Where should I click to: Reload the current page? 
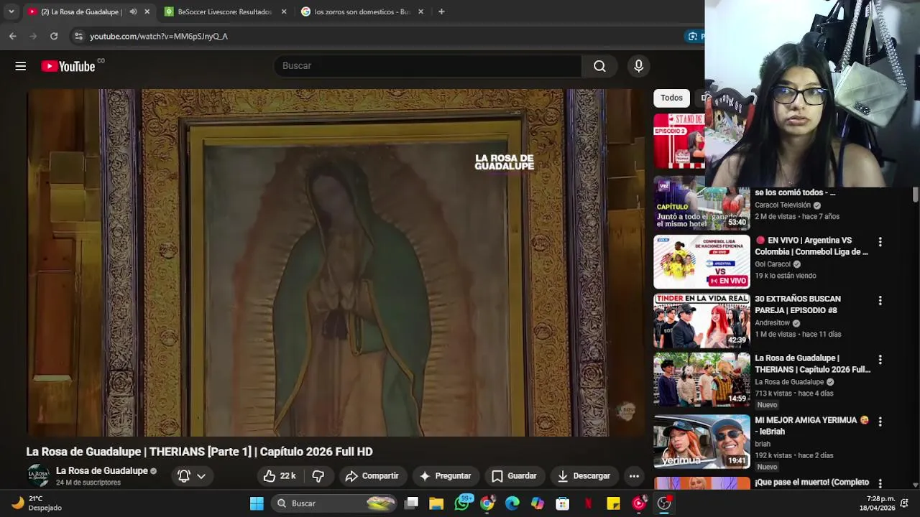(54, 36)
